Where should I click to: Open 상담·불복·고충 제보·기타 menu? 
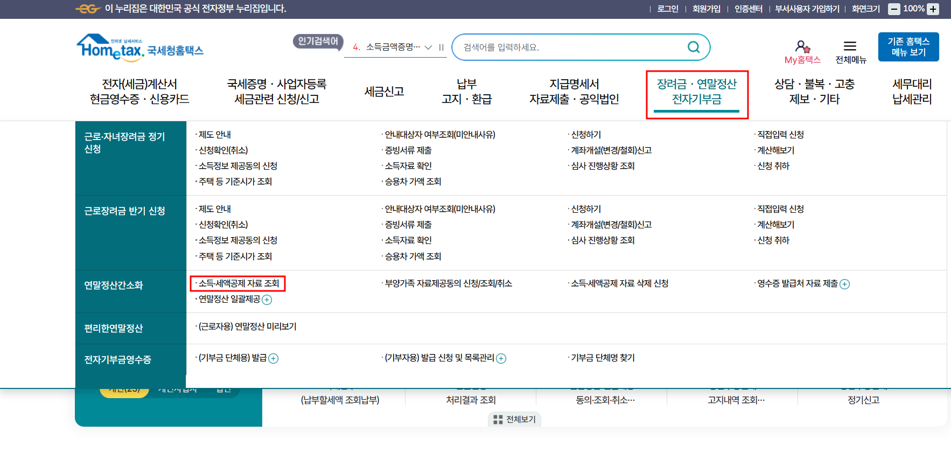click(814, 92)
